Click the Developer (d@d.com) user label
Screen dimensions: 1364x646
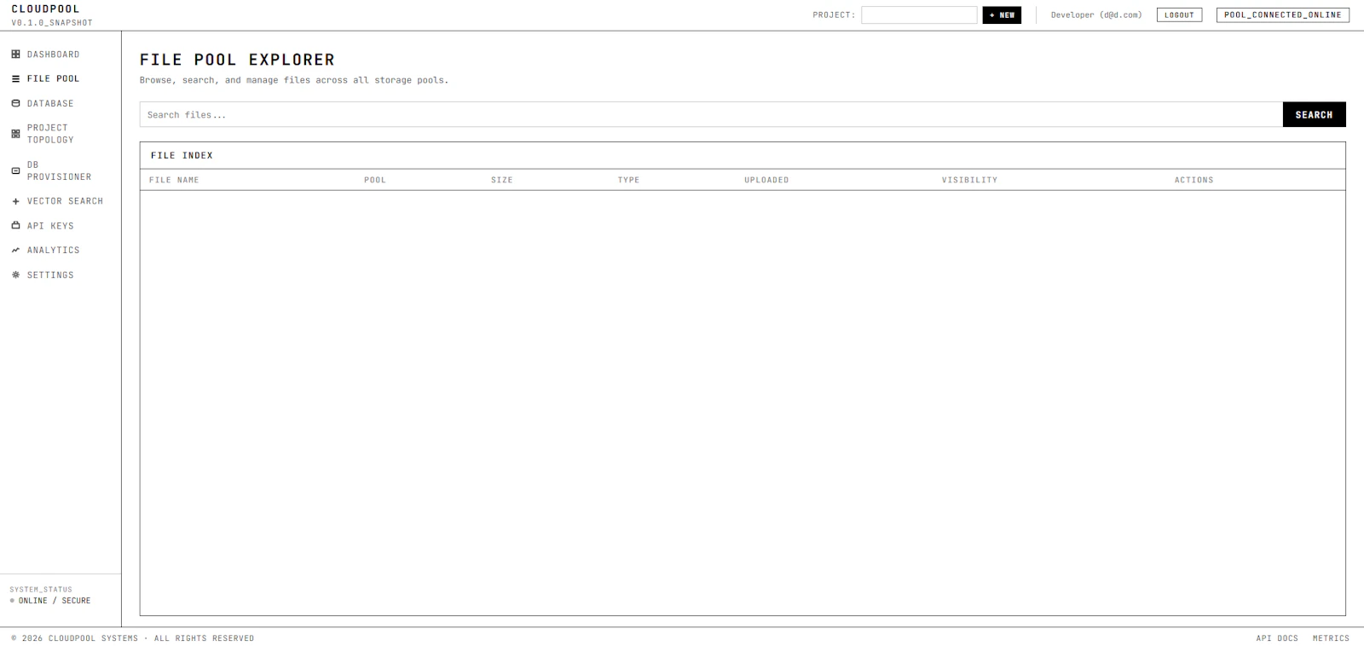[x=1096, y=14]
